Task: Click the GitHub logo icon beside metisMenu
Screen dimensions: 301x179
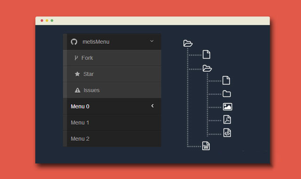Action: 74,42
